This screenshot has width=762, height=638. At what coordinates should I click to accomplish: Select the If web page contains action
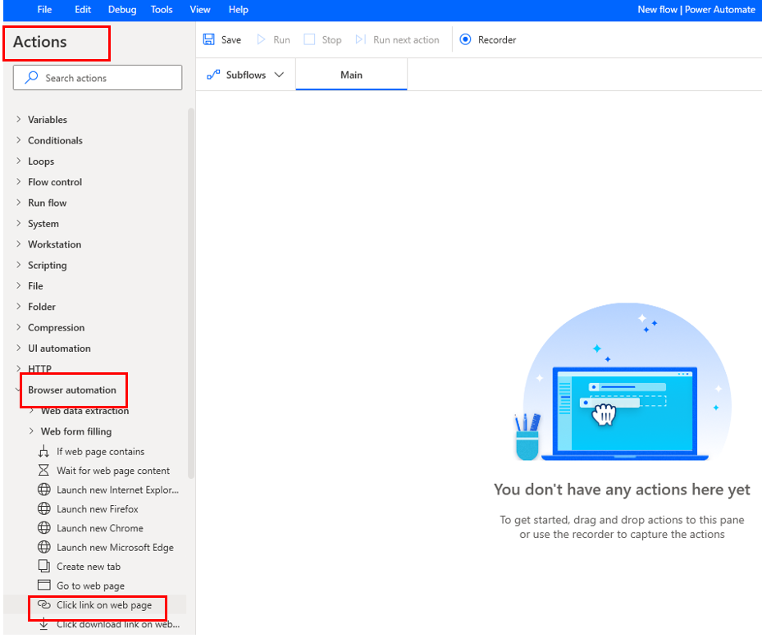point(101,451)
